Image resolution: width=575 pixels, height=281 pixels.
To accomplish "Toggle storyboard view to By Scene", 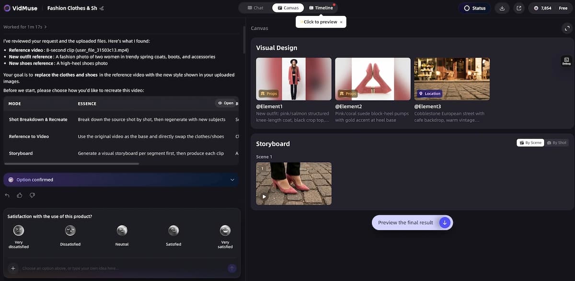I will 530,143.
